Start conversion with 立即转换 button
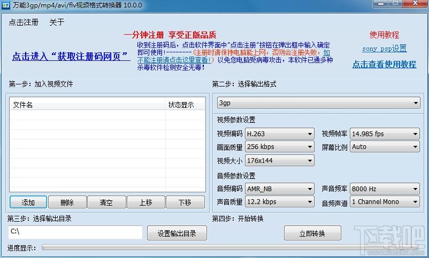This screenshot has width=429, height=258. click(312, 233)
